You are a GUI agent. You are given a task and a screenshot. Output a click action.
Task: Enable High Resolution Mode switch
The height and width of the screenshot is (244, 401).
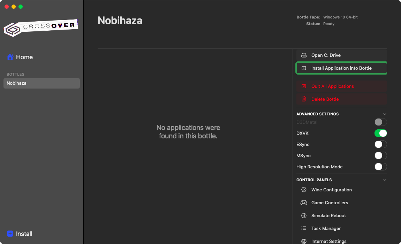coord(380,167)
